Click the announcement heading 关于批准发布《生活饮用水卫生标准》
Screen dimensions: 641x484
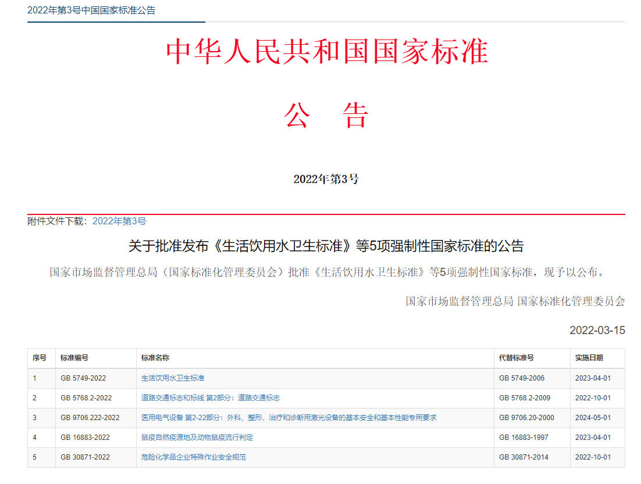(x=326, y=246)
